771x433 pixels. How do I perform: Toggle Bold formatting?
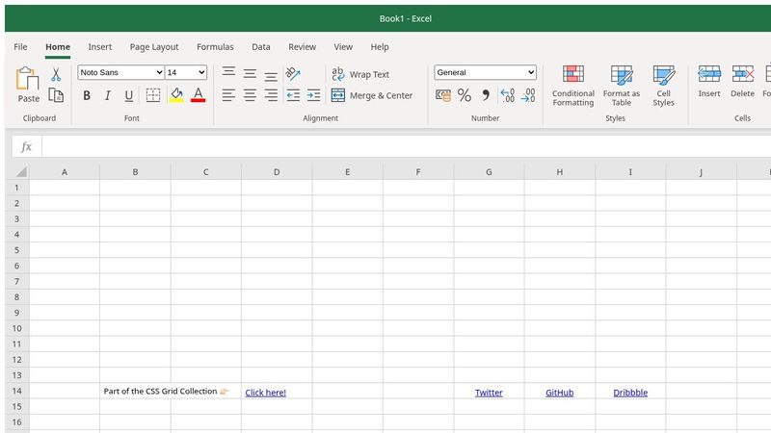point(87,95)
